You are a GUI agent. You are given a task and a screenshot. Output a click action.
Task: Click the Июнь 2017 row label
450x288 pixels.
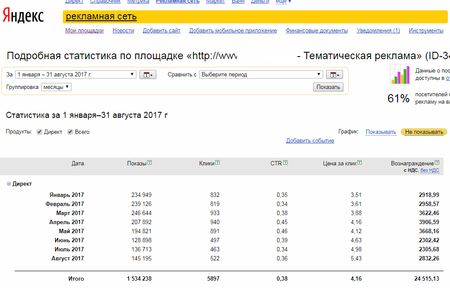tap(69, 241)
